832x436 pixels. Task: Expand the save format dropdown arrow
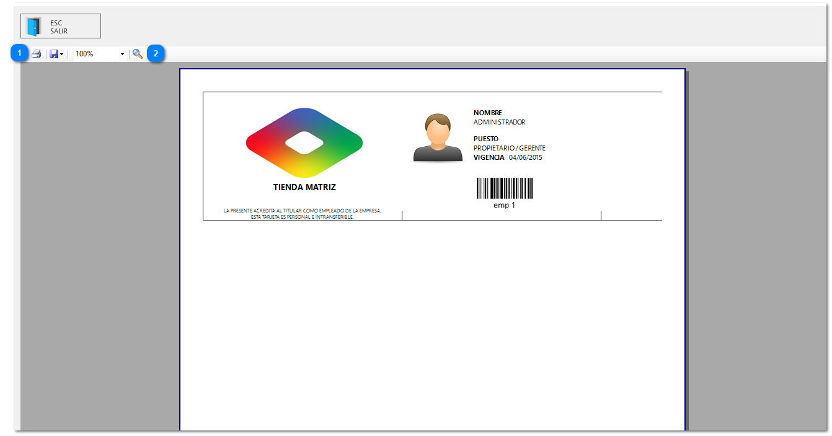(62, 54)
